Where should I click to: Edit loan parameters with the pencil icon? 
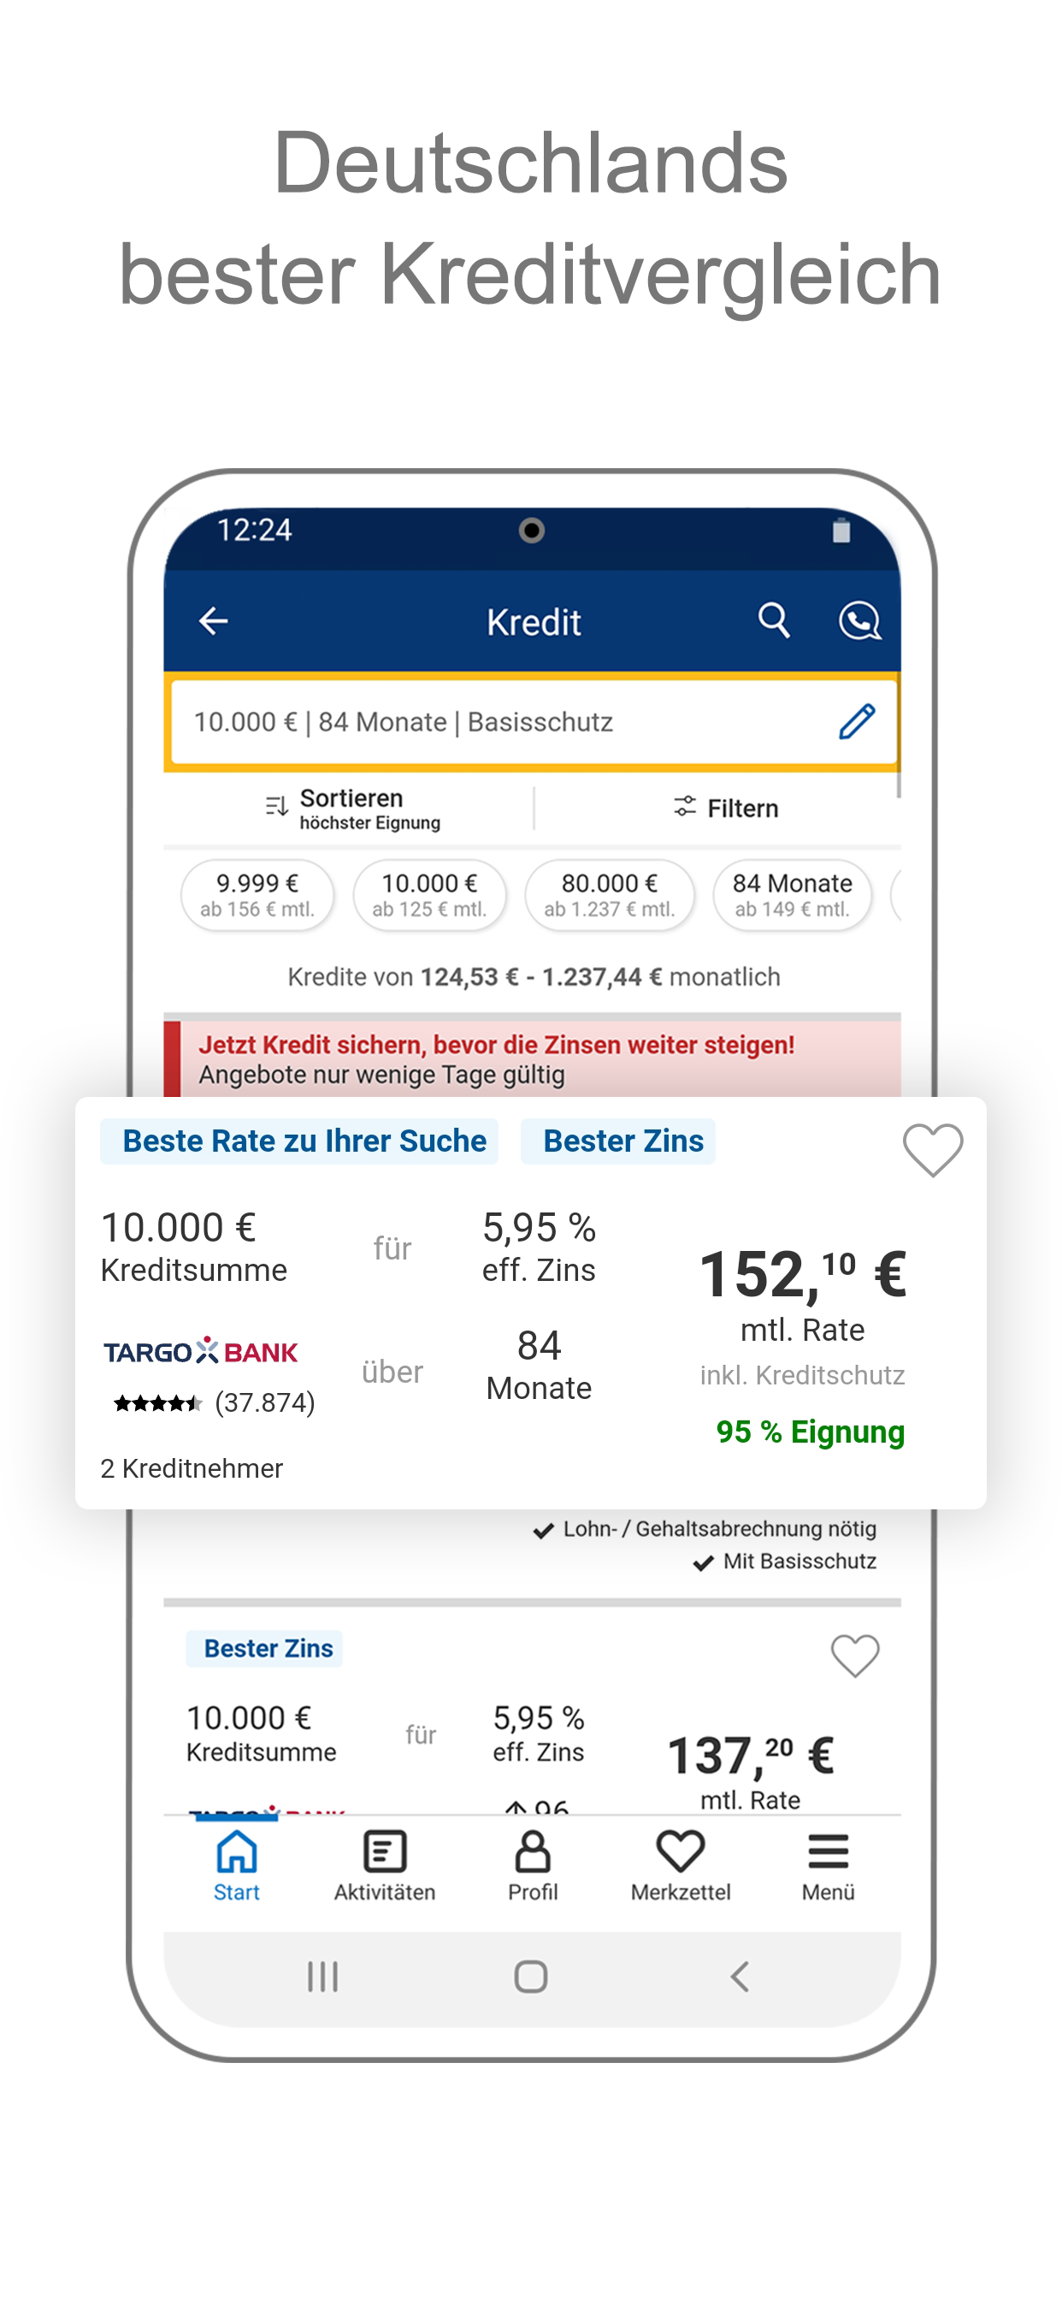tap(856, 721)
